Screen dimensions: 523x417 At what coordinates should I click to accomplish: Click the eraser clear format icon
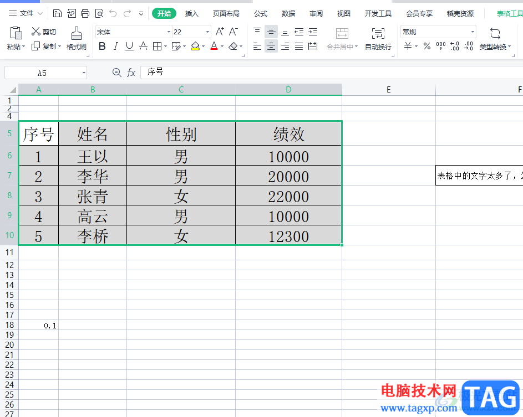point(233,46)
